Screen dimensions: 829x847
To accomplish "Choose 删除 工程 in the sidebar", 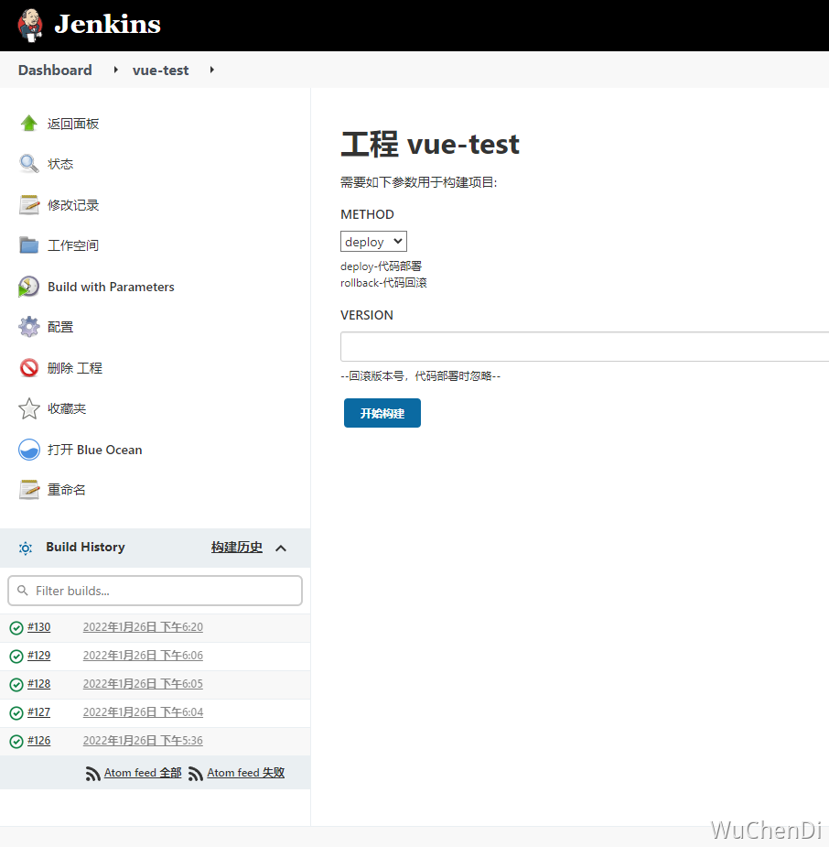I will point(74,368).
